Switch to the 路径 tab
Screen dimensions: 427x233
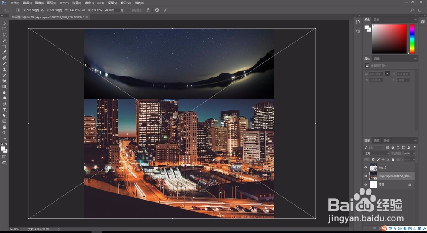[x=386, y=140]
